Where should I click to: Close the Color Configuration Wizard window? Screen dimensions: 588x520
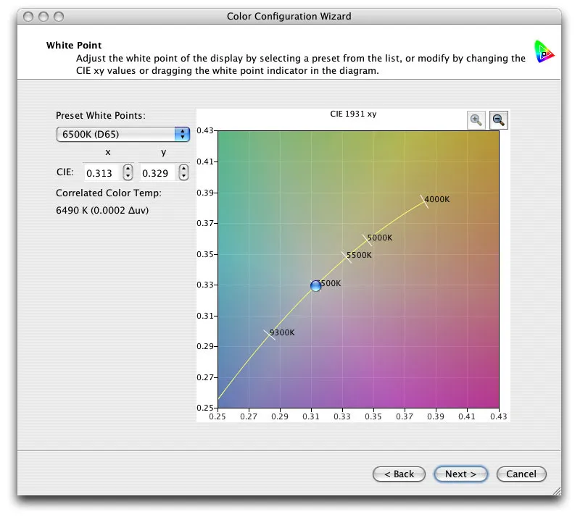coord(28,17)
